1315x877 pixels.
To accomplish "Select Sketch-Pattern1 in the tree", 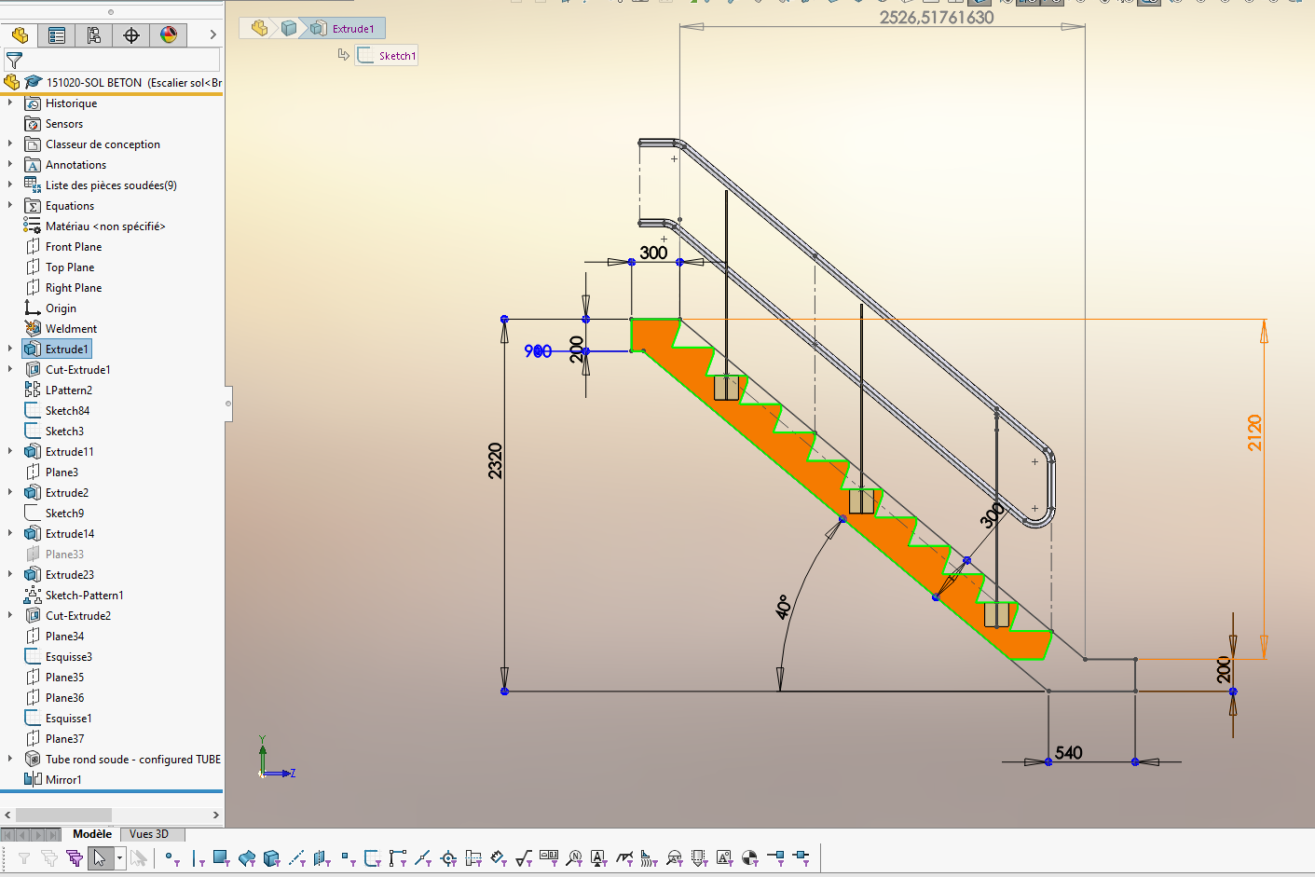I will point(84,596).
